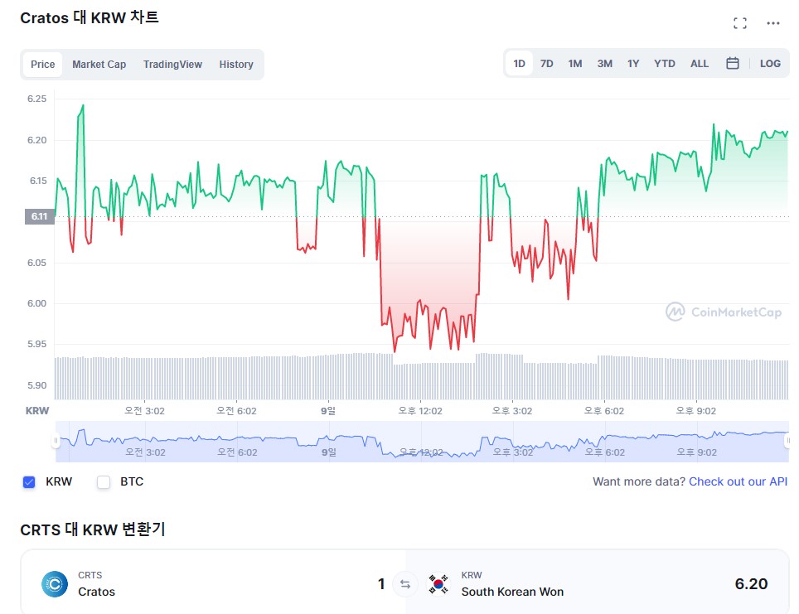
Task: Click the right range slider handle
Action: (787, 440)
